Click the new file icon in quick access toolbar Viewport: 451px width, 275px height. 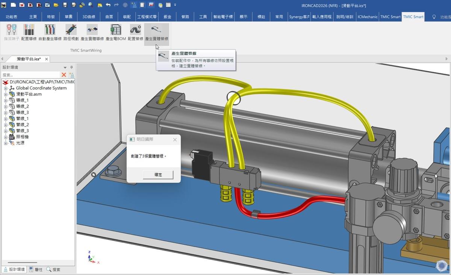point(13,5)
